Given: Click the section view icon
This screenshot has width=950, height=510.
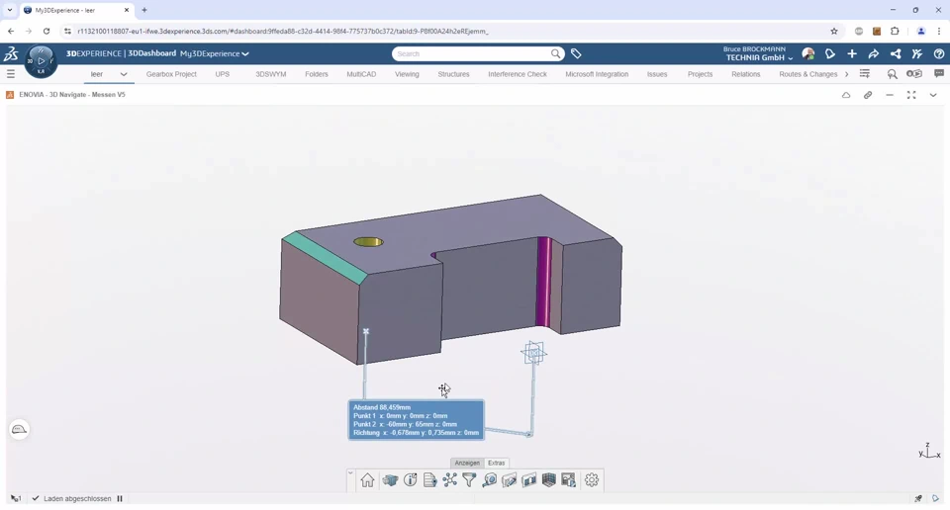Looking at the screenshot, I should coord(528,480).
